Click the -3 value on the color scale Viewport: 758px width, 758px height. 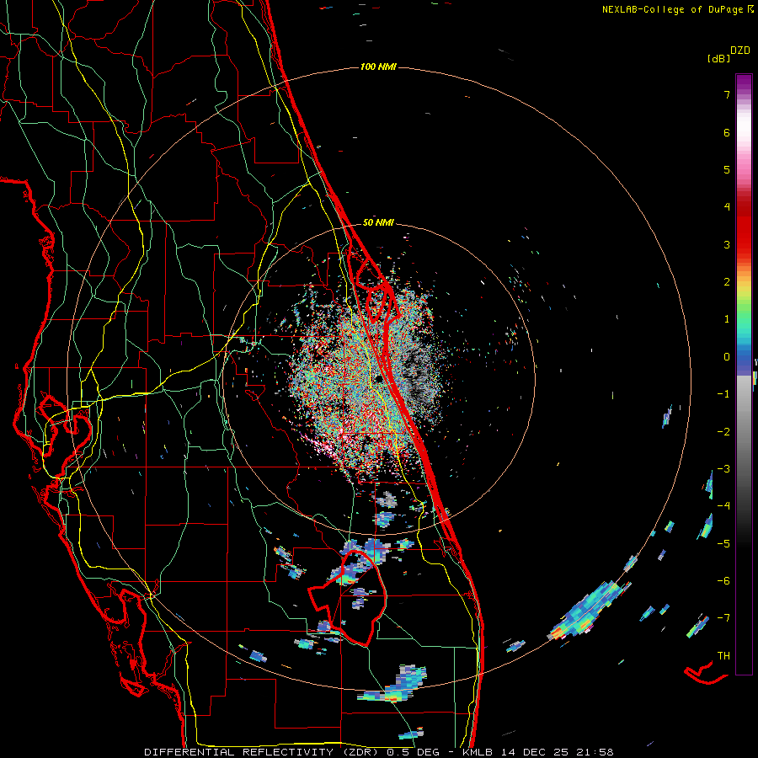coord(723,469)
